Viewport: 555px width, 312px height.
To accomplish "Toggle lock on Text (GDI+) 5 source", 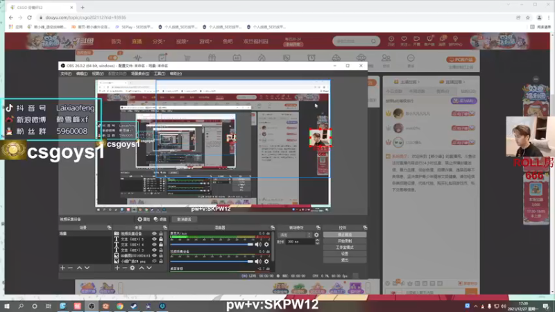I will [161, 239].
